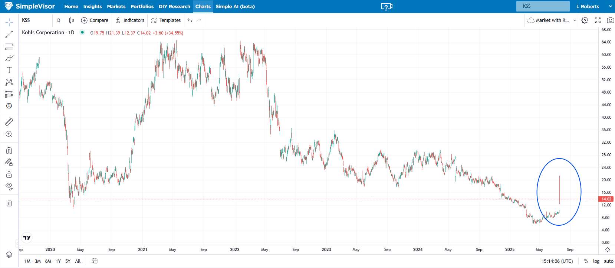
Task: Click the KSS search box in header
Action: pos(543,6)
